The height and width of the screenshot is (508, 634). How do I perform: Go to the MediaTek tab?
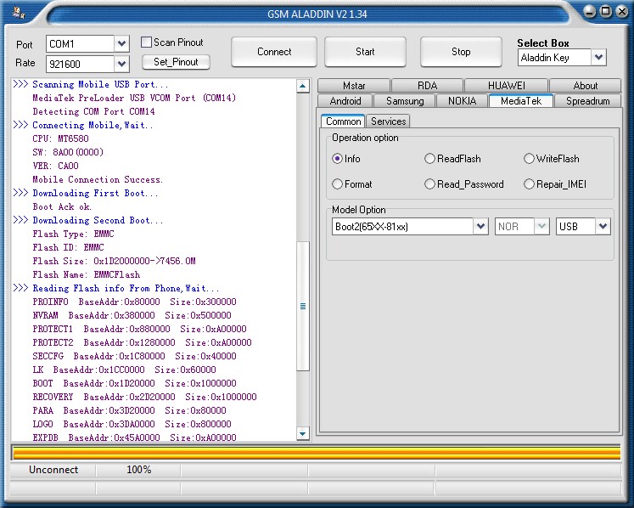coord(521,101)
